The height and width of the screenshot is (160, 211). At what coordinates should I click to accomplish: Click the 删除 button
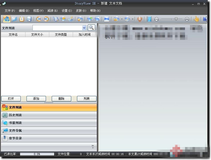pos(61,99)
